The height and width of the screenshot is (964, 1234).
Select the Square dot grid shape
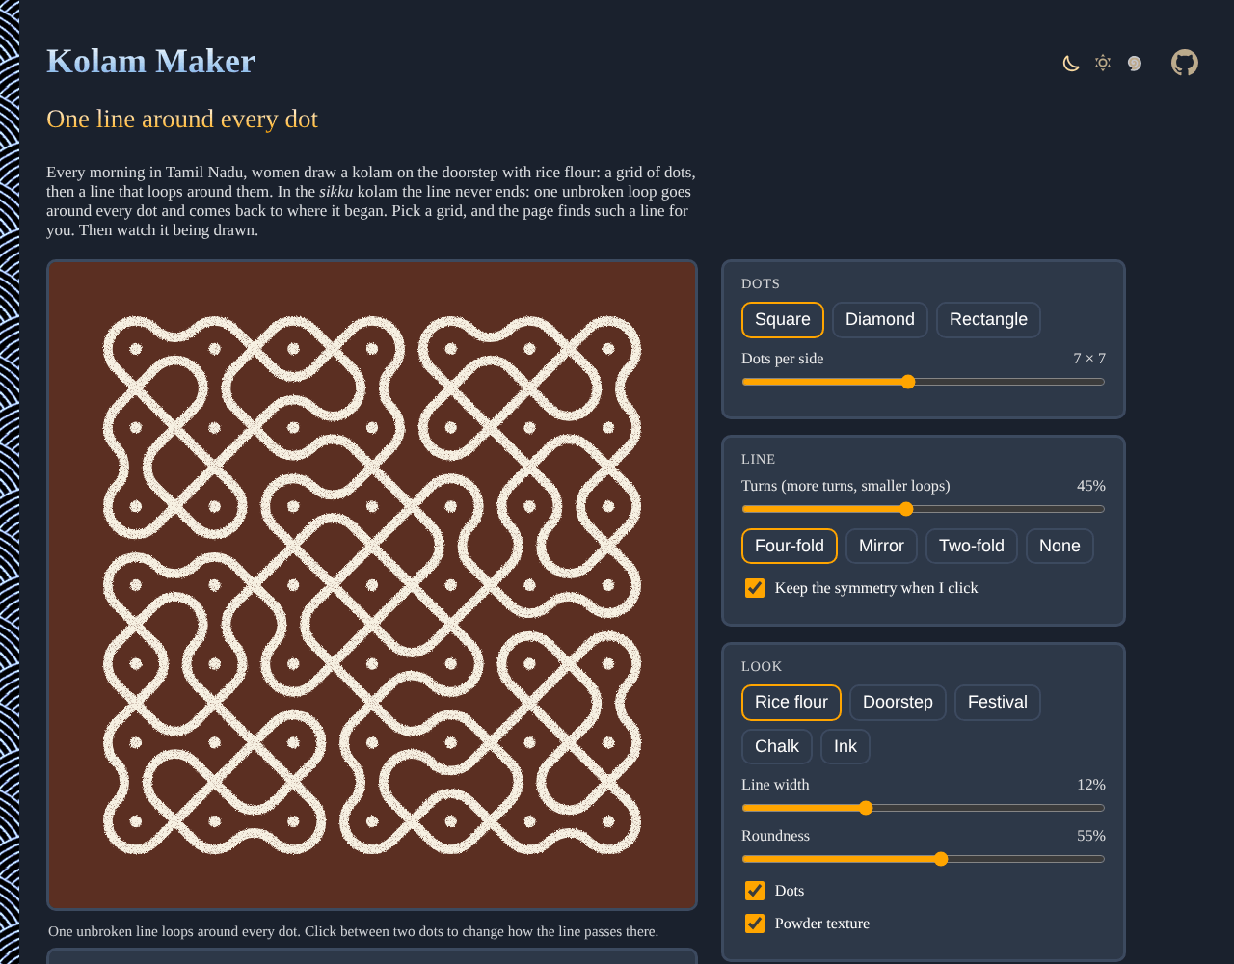tap(783, 320)
